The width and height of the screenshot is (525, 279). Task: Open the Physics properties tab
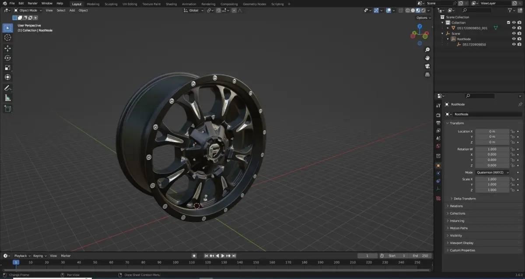coord(438,173)
